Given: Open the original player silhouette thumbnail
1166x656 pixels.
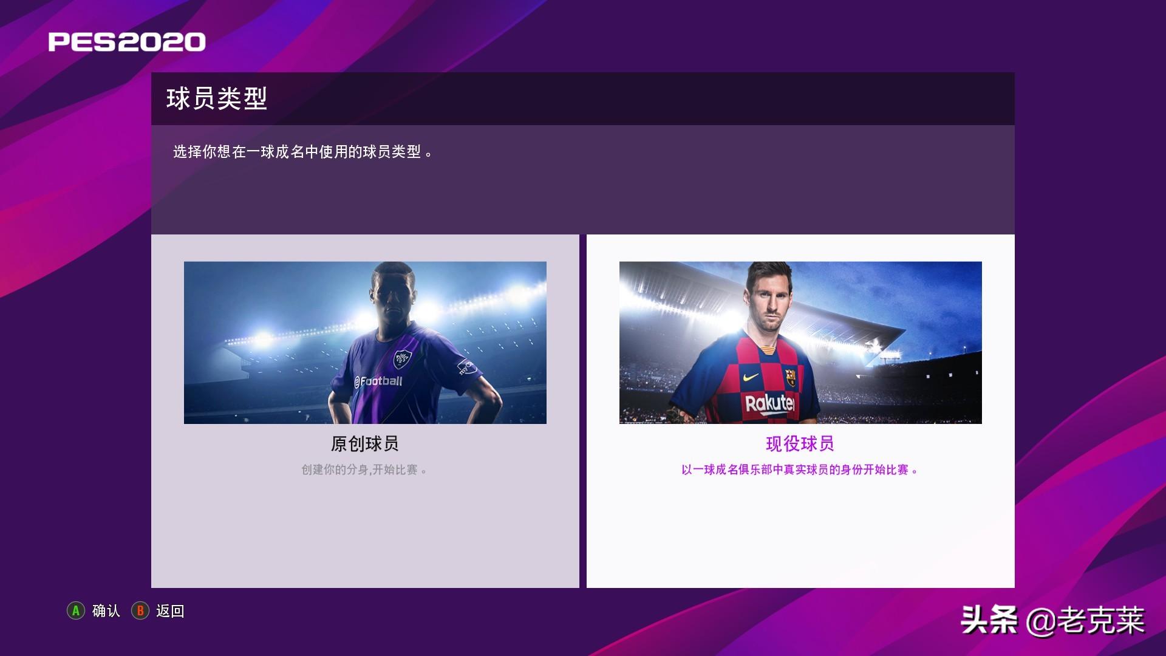Looking at the screenshot, I should pyautogui.click(x=365, y=343).
